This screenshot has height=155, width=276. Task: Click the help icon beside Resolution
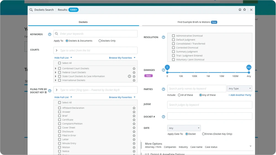pyautogui.click(x=163, y=37)
